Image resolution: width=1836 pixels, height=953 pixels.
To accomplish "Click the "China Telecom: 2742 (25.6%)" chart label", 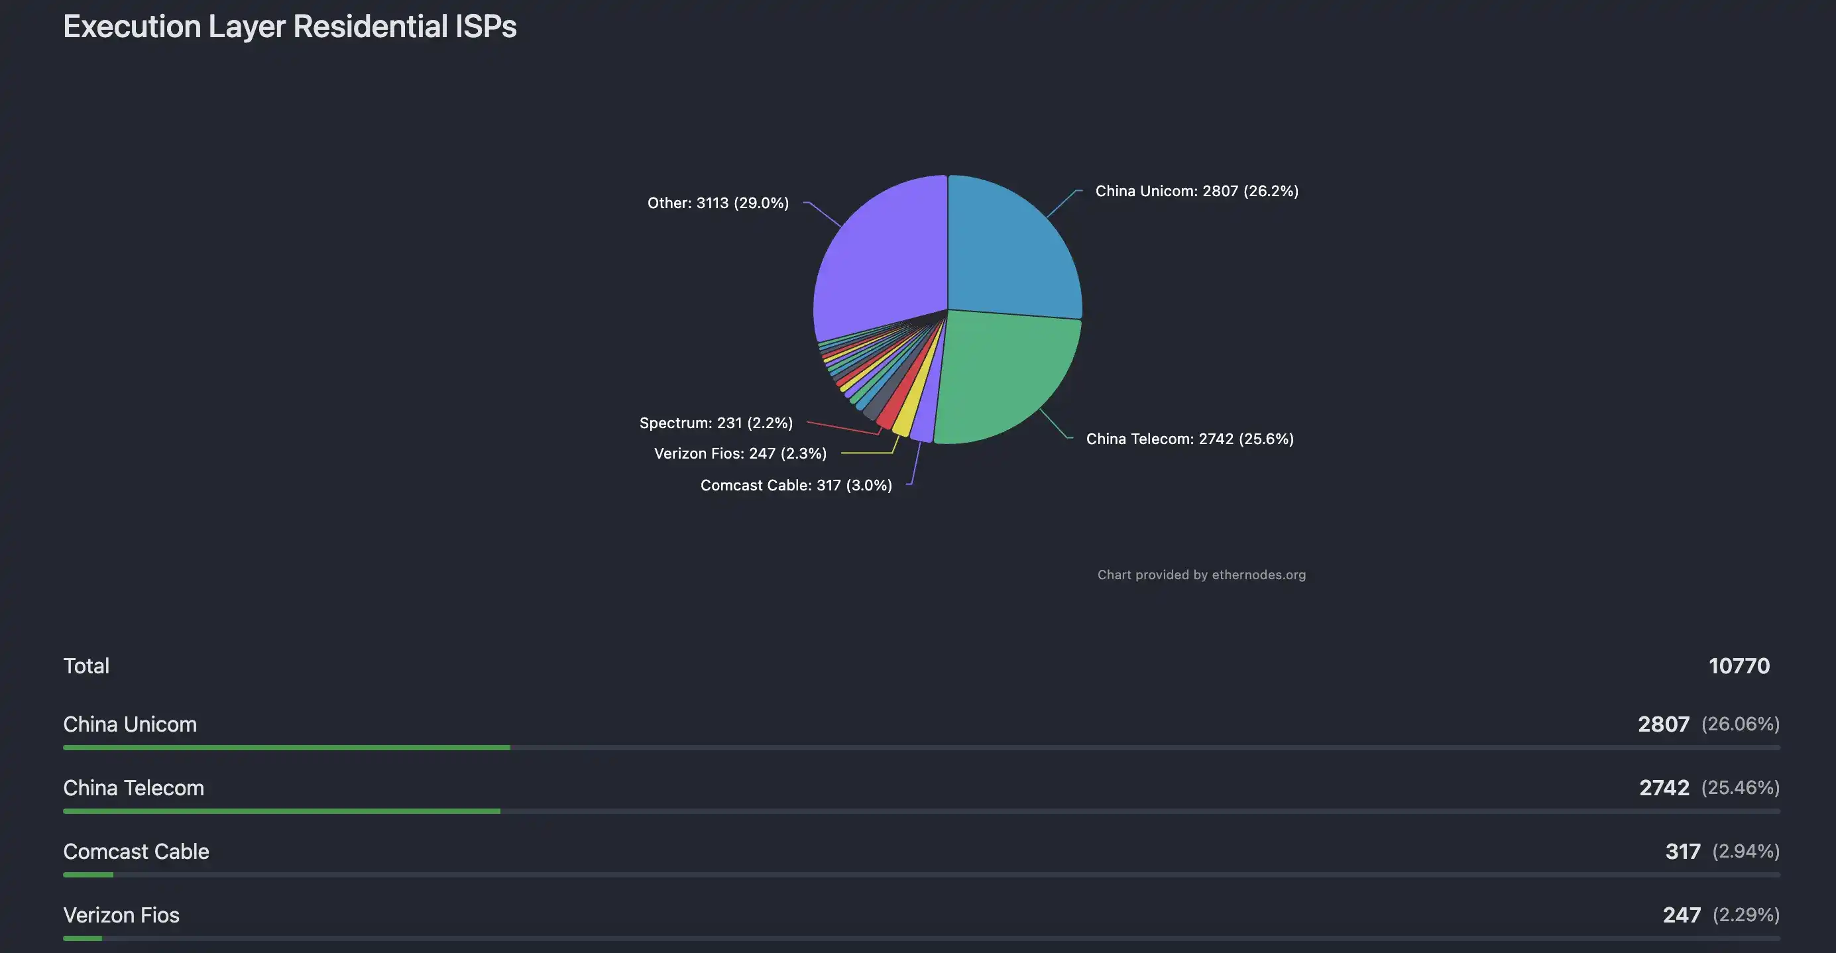I will tap(1189, 439).
